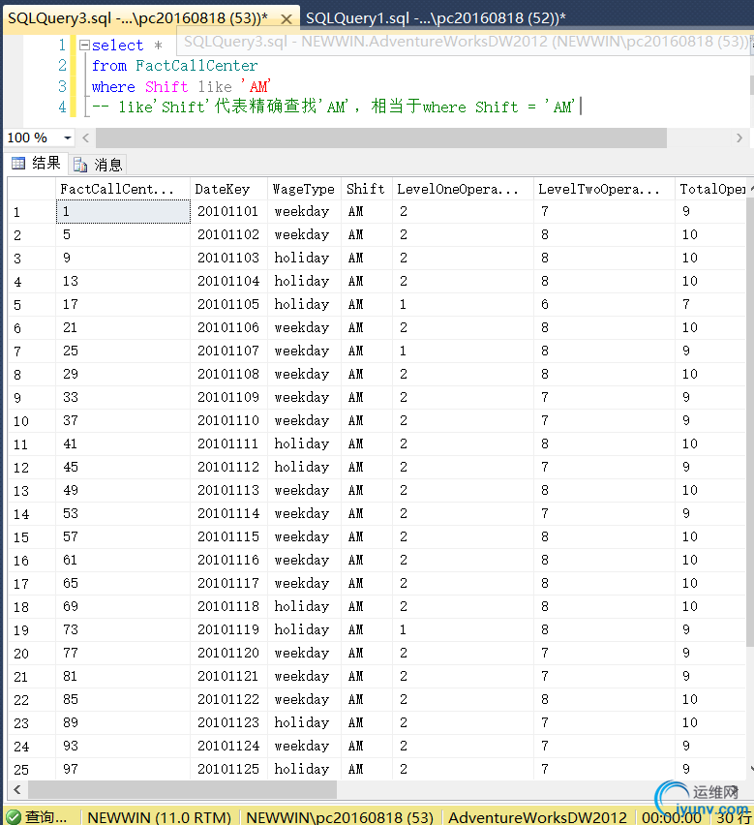This screenshot has width=754, height=825.
Task: Click the row header number 18
Action: point(32,607)
